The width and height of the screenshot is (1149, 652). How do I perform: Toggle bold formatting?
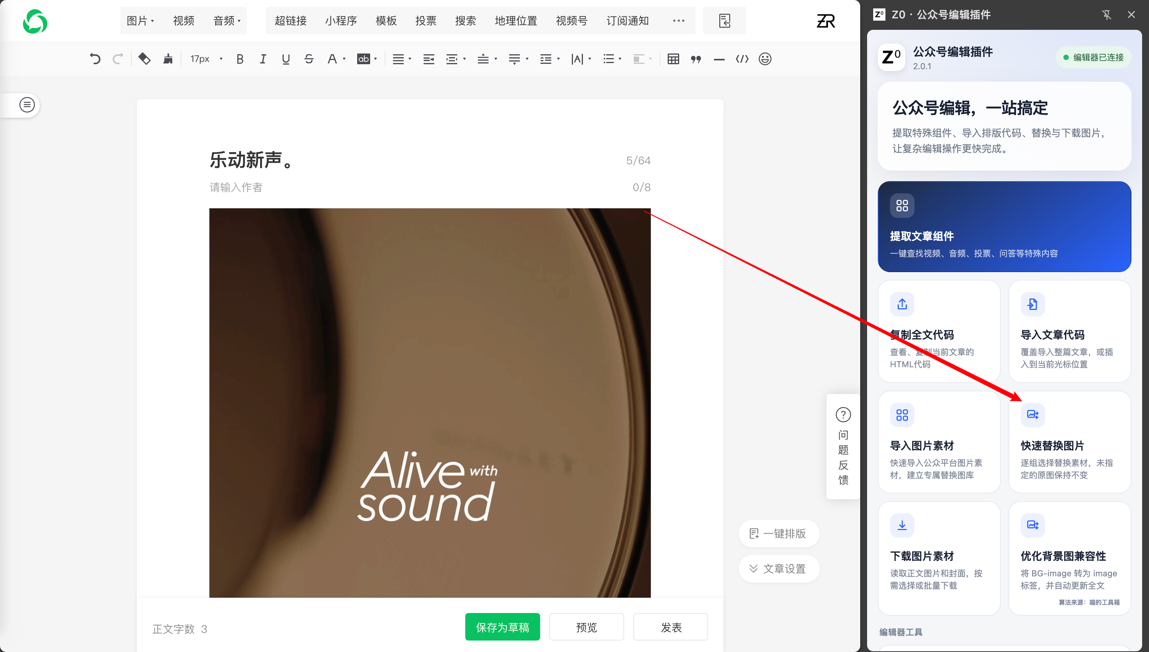pyautogui.click(x=240, y=58)
